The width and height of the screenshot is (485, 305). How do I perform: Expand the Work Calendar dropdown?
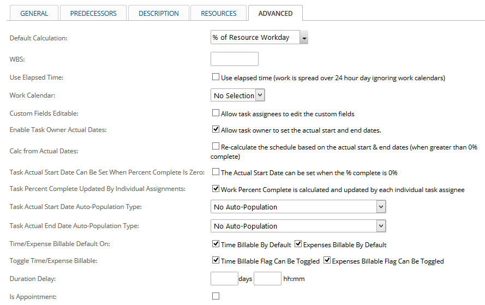point(237,95)
